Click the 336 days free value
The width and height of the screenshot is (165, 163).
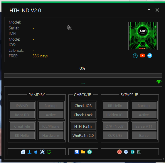point(40,56)
